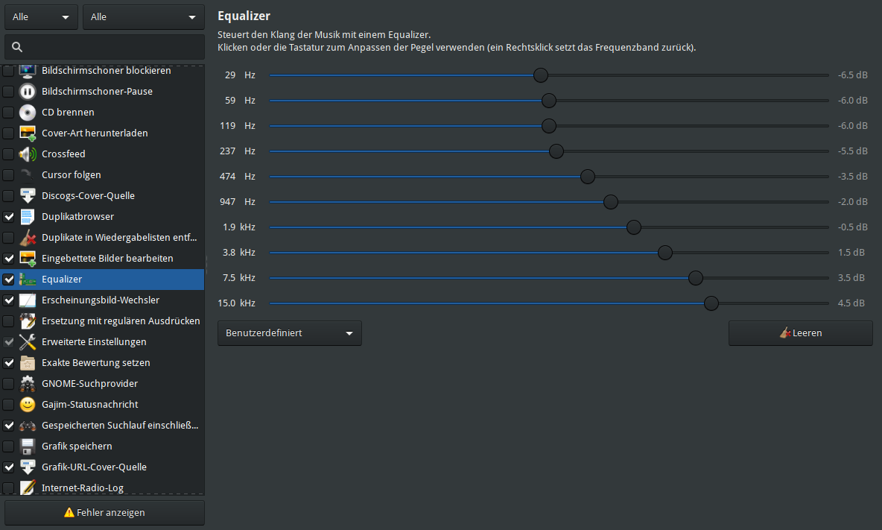
Task: Disable the Equalizer plugin checkbox
Action: 8,279
